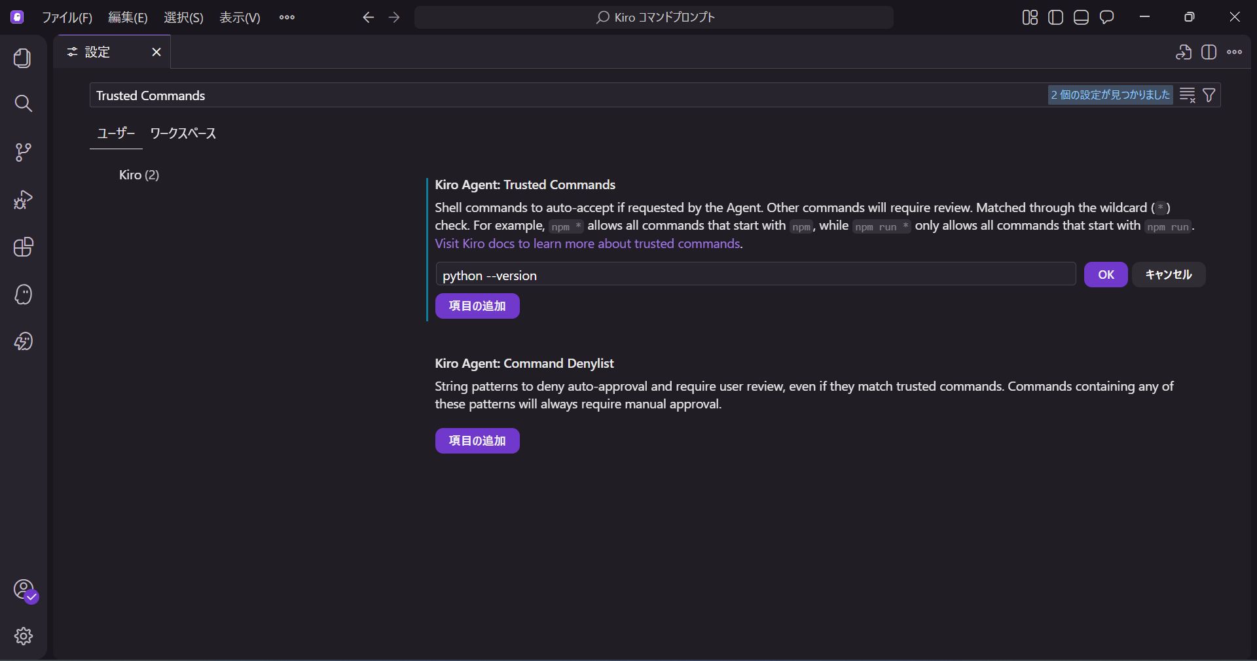Open Run and Debug view
The image size is (1257, 661).
pyautogui.click(x=23, y=200)
